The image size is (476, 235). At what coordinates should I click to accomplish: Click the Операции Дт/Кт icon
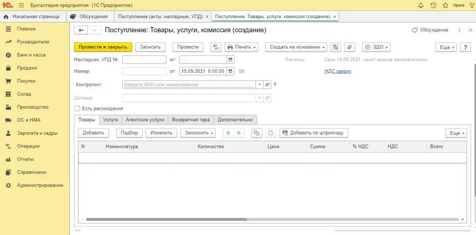[8, 146]
